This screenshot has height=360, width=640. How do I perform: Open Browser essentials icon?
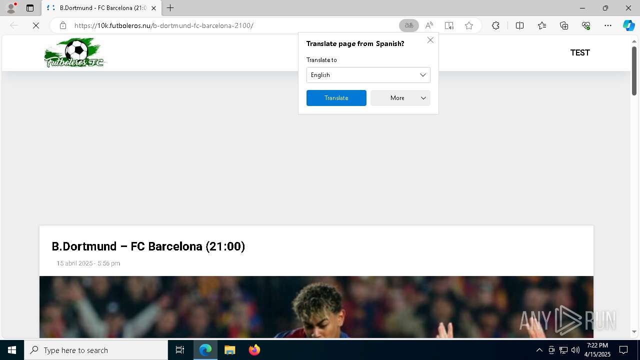(x=586, y=25)
